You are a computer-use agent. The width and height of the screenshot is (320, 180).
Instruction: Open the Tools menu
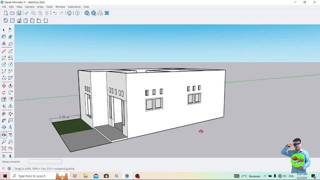49,6
